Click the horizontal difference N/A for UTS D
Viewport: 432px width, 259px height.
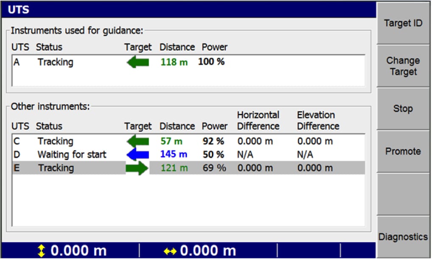tap(245, 154)
